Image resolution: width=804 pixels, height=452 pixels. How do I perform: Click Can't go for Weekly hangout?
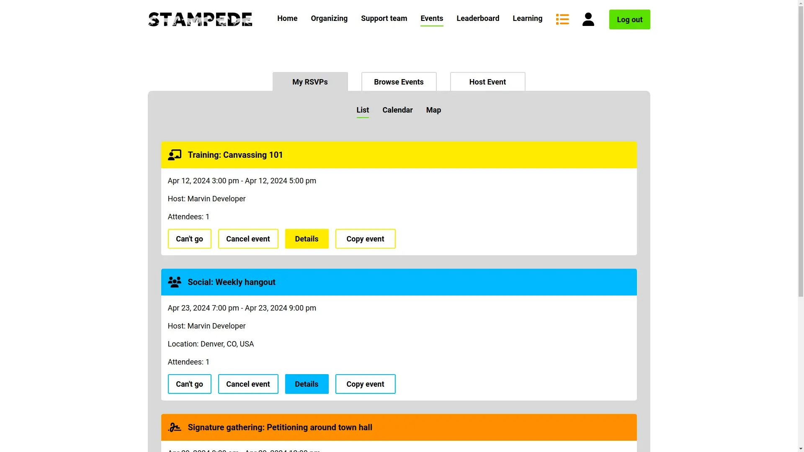pyautogui.click(x=190, y=384)
